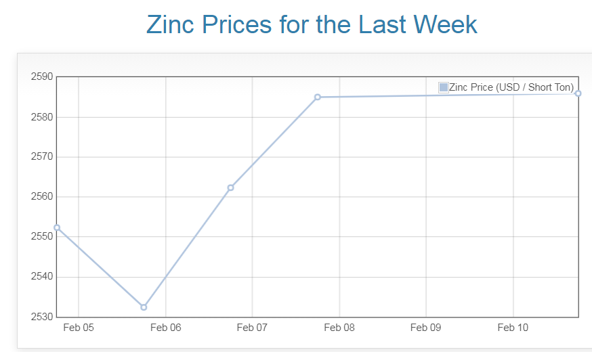Click the Feb 05 x-axis label
592x352 pixels.
[x=79, y=328]
